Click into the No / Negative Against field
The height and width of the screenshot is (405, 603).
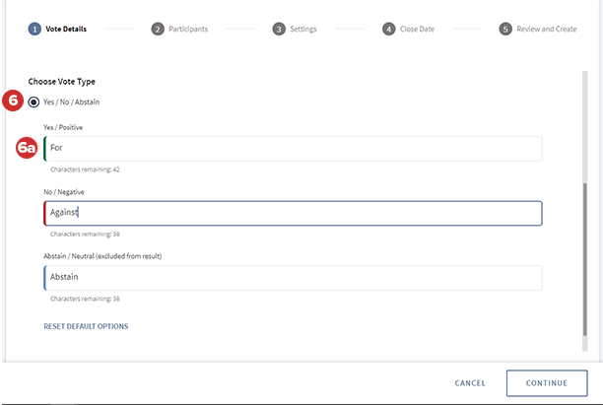coord(293,213)
